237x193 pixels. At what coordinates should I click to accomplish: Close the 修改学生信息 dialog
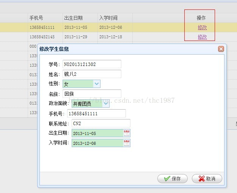click(221, 49)
